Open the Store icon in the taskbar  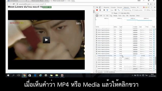[30, 75]
